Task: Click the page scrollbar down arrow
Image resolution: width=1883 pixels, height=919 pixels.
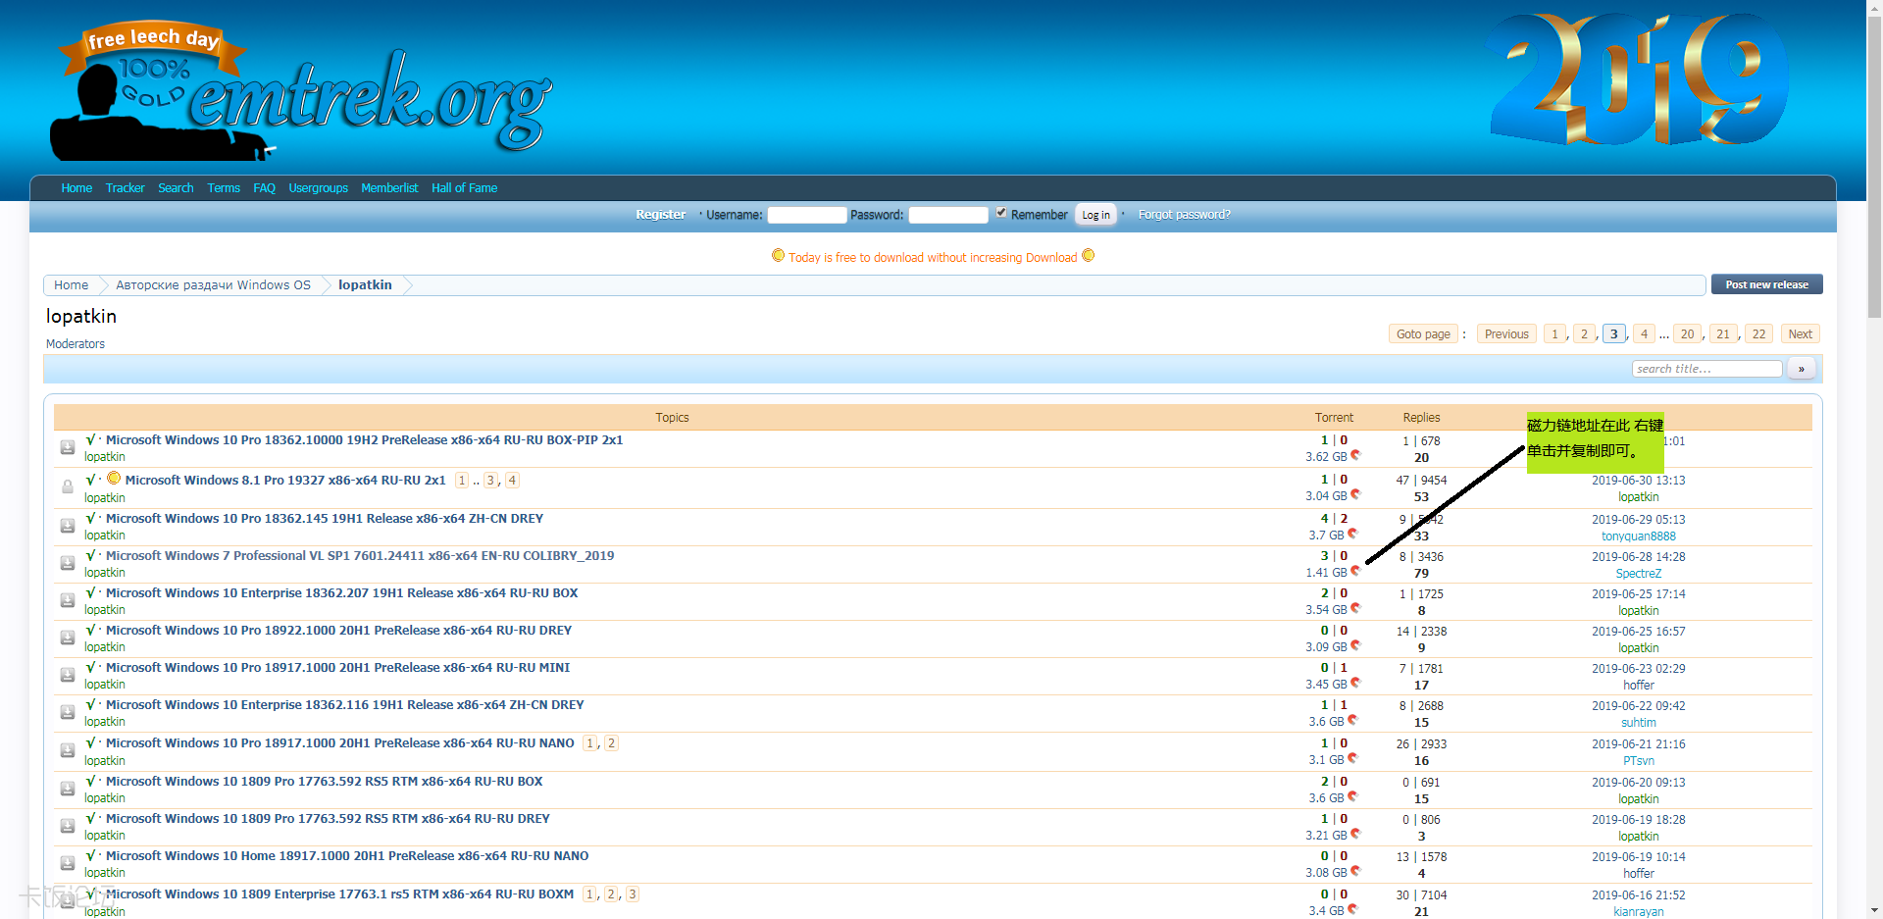Action: pos(1874,910)
